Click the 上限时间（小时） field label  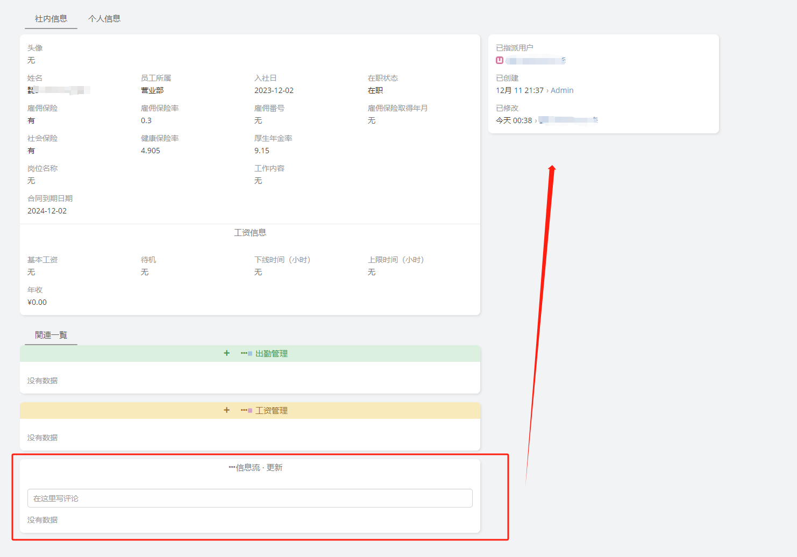[x=396, y=260]
